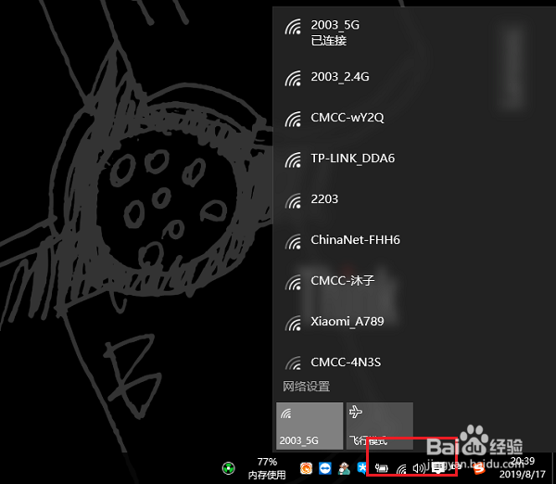Click the blue star tray icon
Viewport: 556px width, 484px height.
click(x=361, y=468)
